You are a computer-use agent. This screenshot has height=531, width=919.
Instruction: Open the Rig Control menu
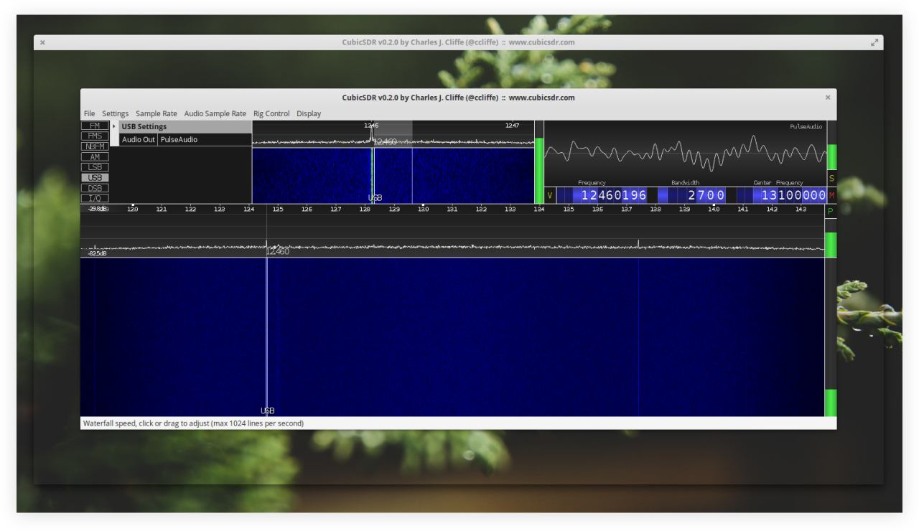click(x=271, y=113)
